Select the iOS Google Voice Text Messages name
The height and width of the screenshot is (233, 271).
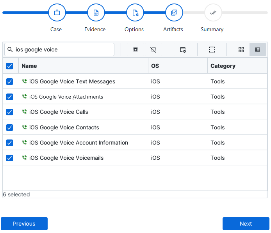[72, 81]
